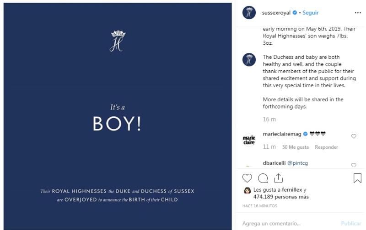View the 50 Me gusta on the comment

tap(296, 147)
